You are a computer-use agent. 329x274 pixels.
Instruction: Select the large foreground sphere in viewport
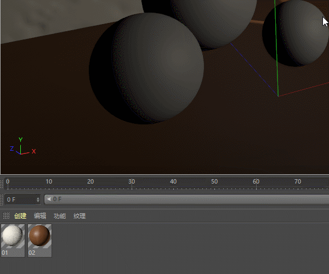[146, 68]
